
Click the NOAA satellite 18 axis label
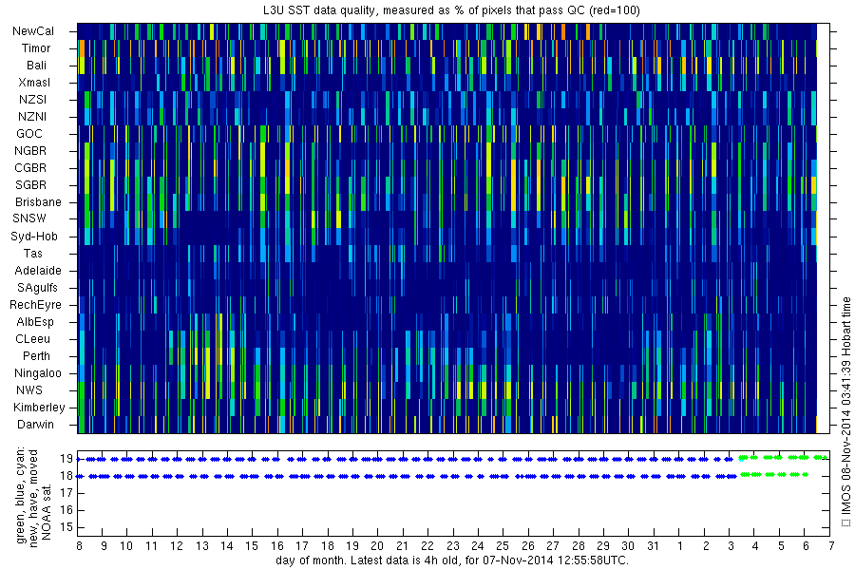(x=66, y=476)
